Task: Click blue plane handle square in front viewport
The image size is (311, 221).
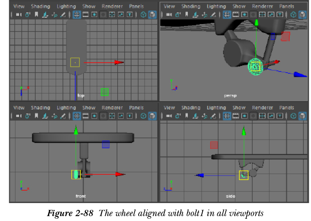Action: coord(106,144)
